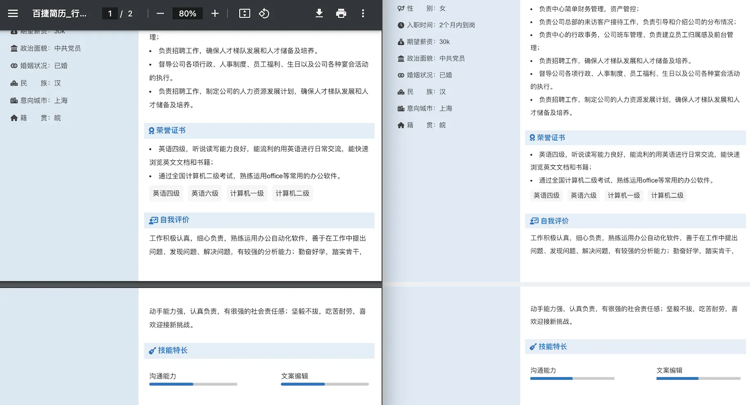Click the 婚姻状况 rings icon in right page

(401, 75)
